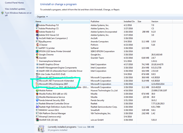Click publisher Piriform
Screen dimensions: 183x133
94,45
